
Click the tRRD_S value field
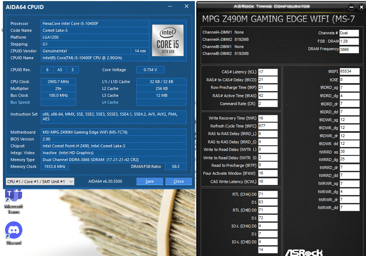click(x=268, y=142)
